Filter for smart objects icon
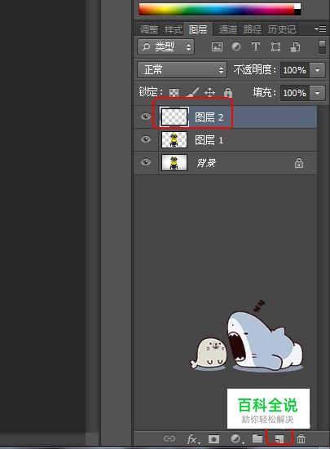 pos(295,46)
